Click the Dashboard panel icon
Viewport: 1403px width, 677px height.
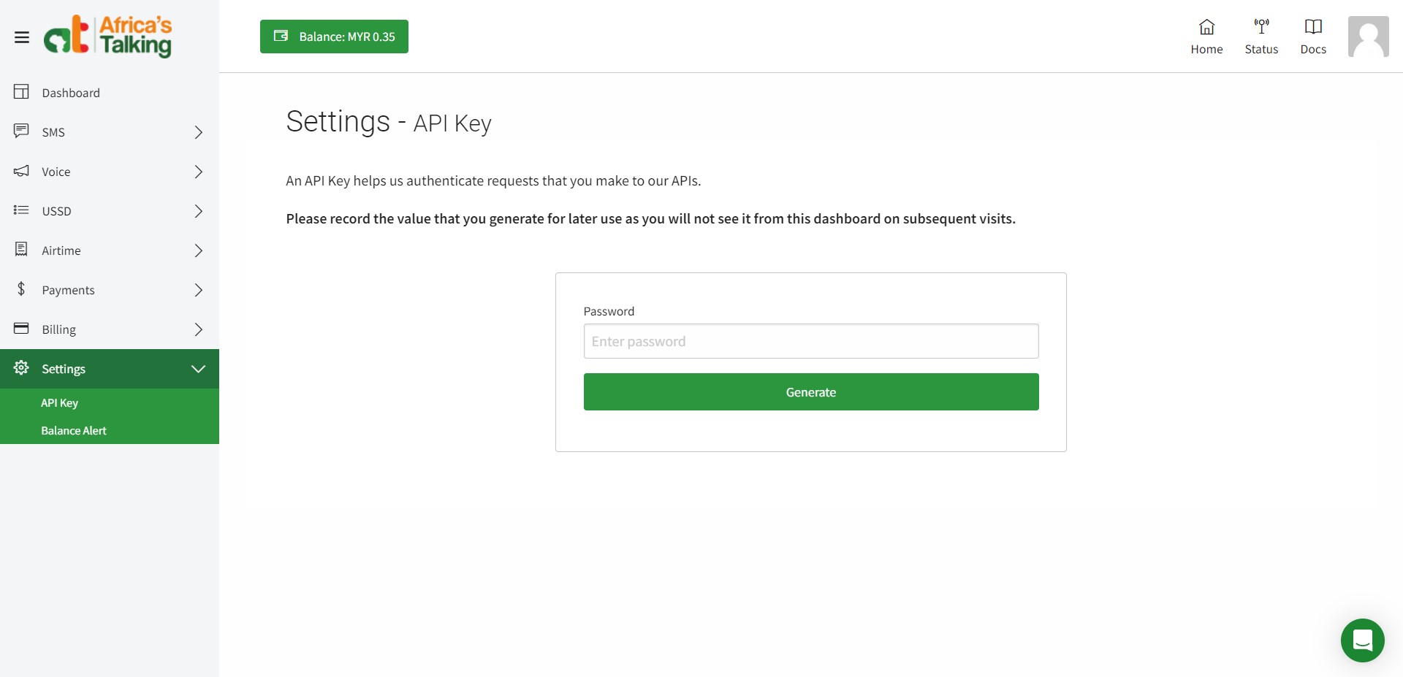pyautogui.click(x=22, y=92)
